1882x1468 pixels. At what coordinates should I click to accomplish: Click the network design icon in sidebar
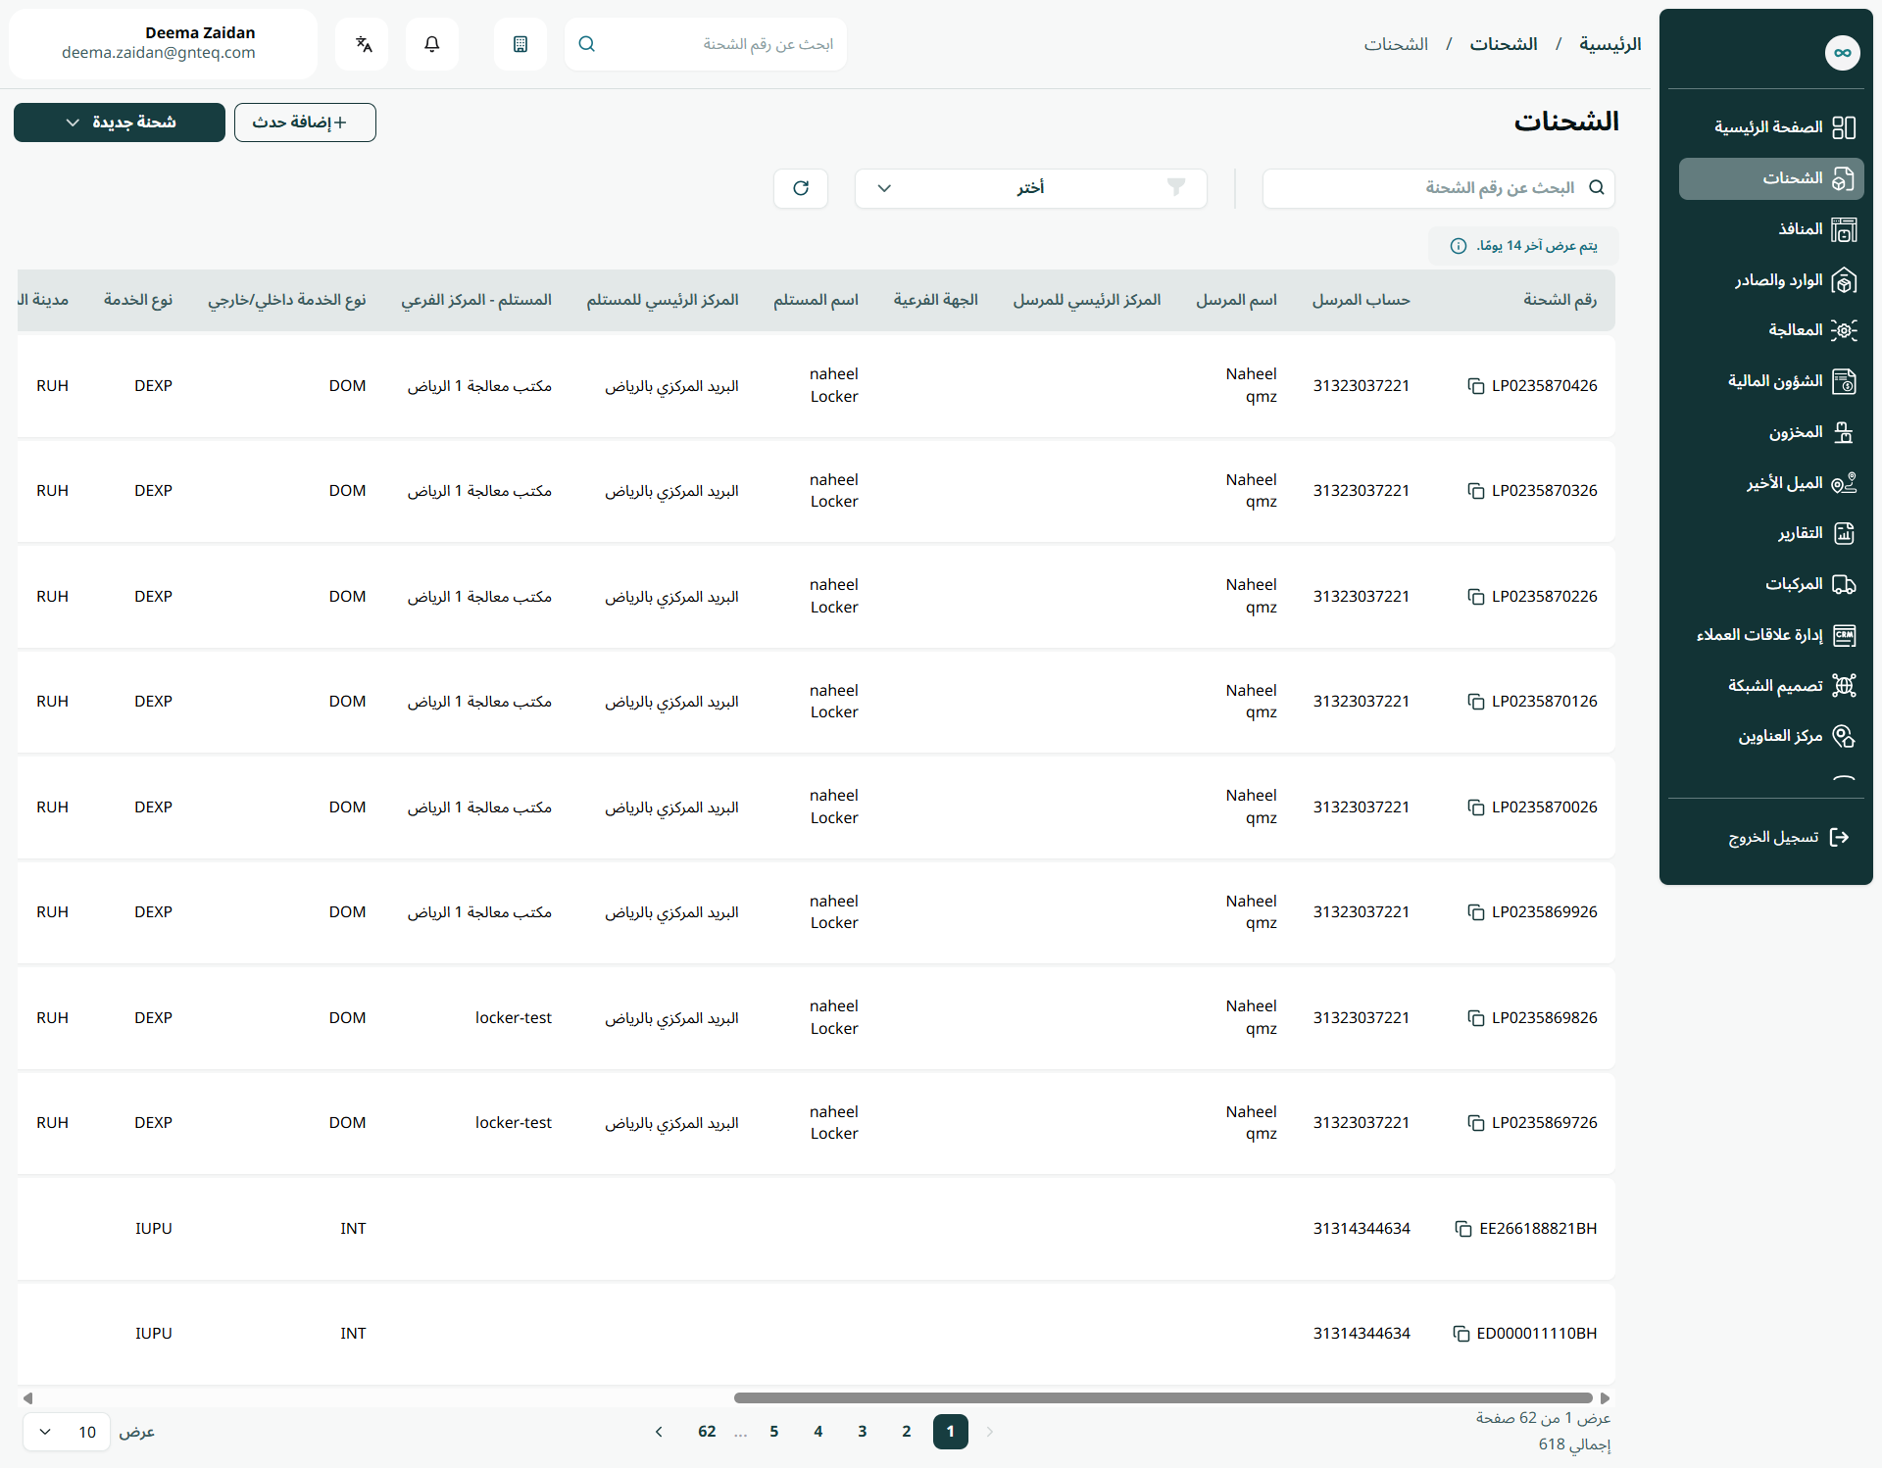(x=1844, y=686)
